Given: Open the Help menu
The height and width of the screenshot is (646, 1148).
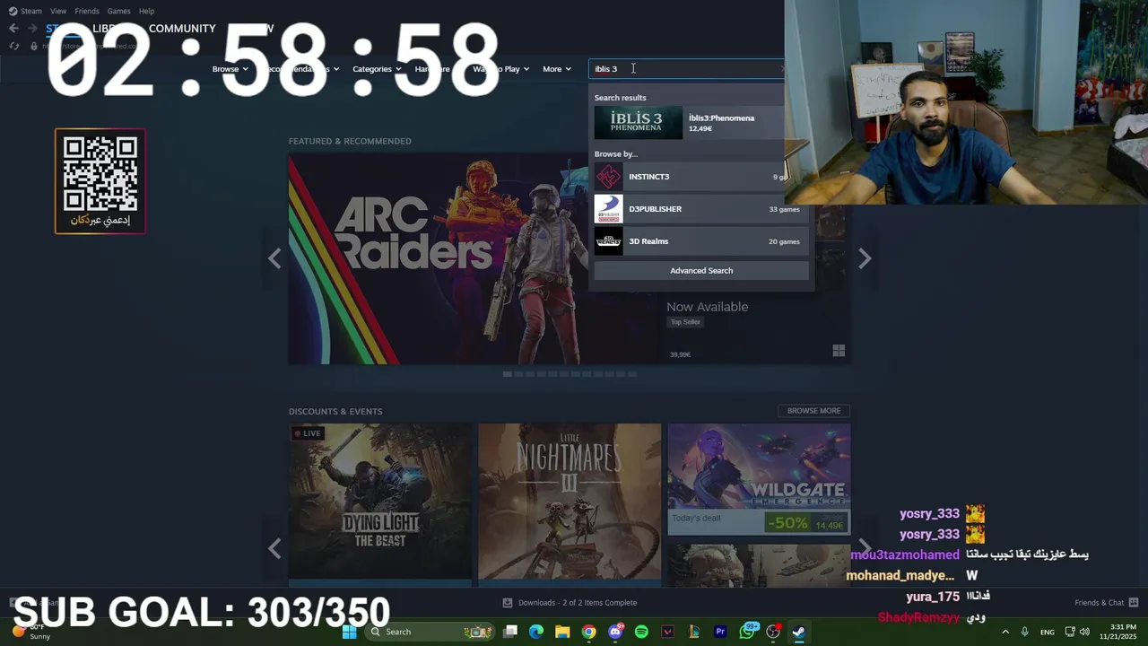Looking at the screenshot, I should [x=146, y=11].
